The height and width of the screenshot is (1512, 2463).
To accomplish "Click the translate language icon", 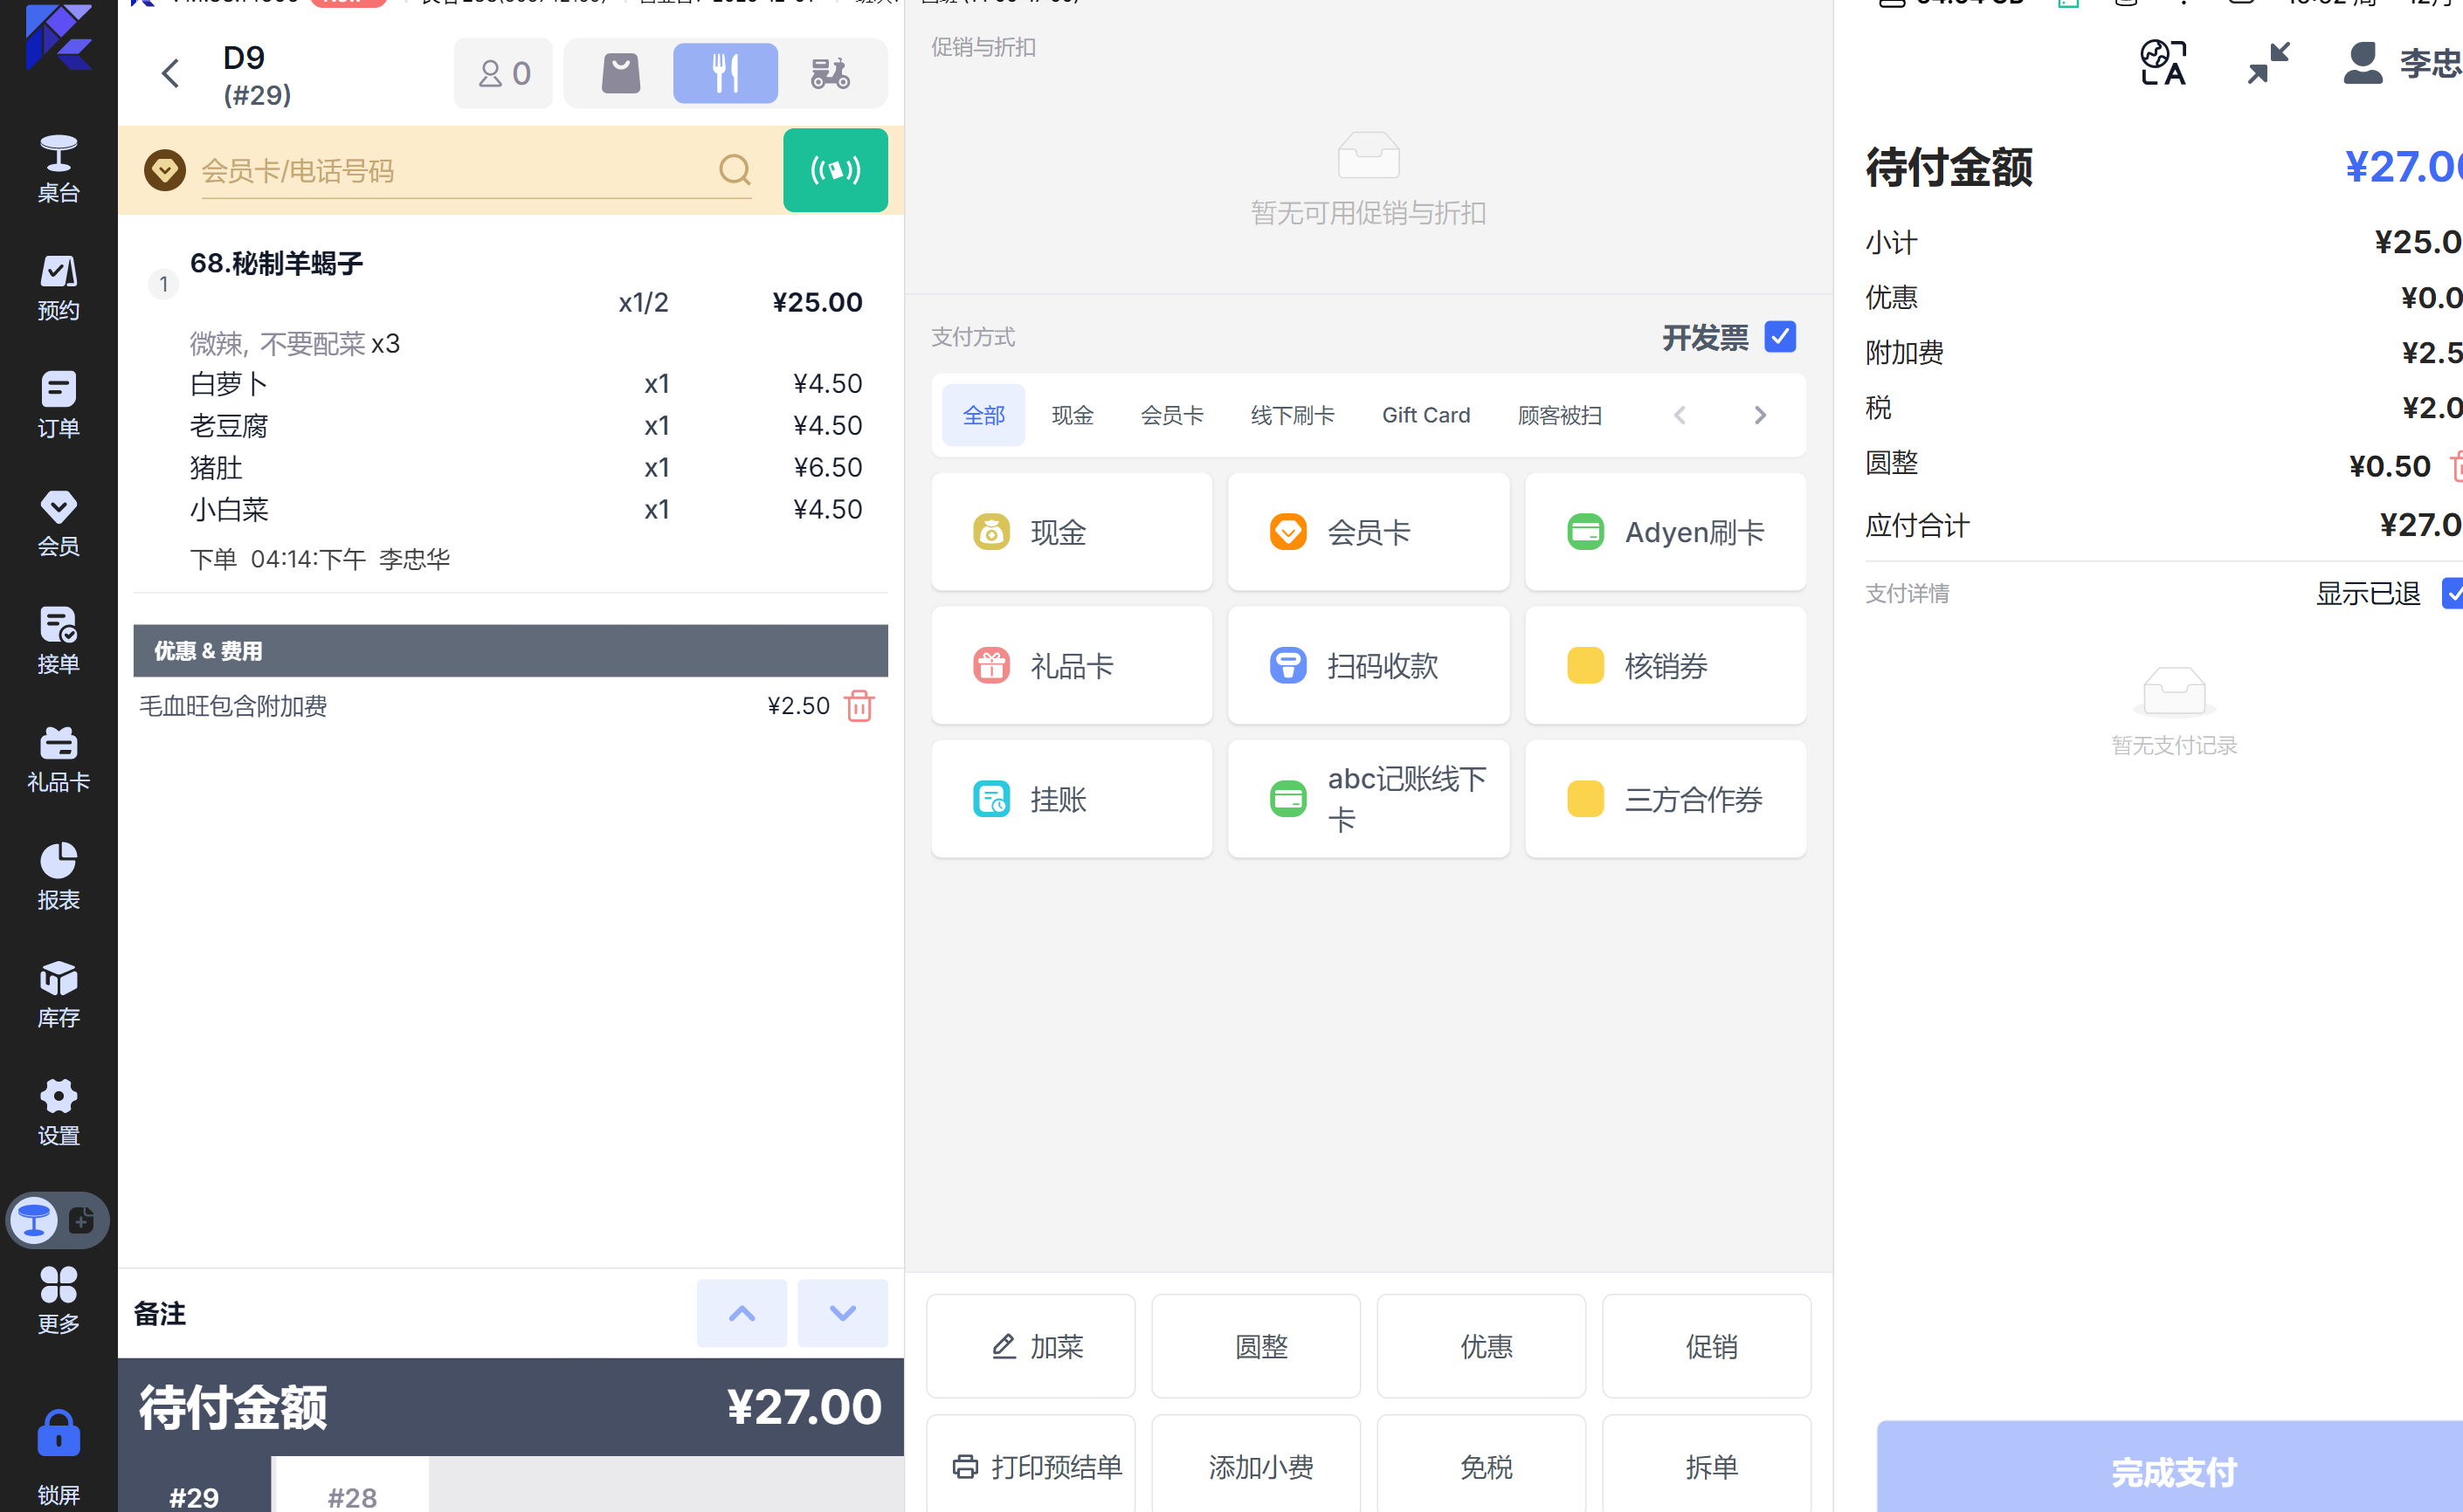I will (x=2162, y=63).
